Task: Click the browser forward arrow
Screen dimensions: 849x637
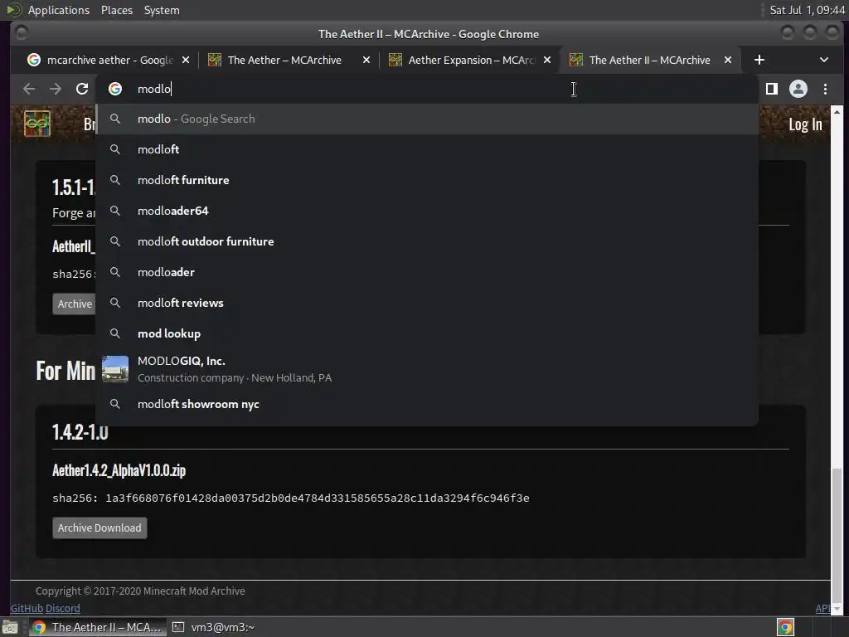Action: pos(56,89)
